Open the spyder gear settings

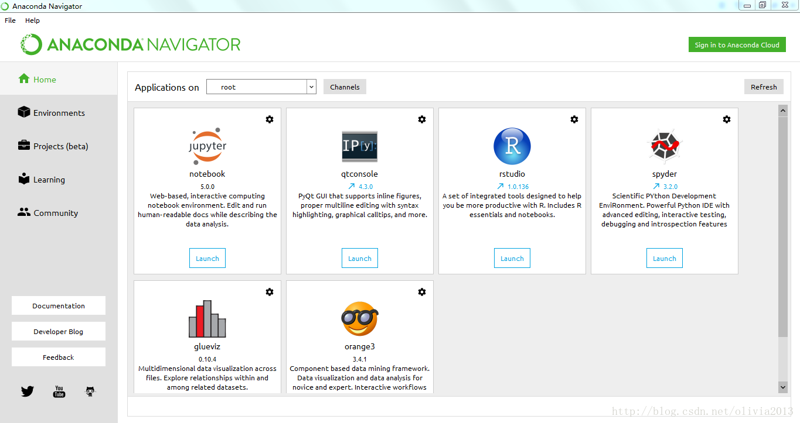[727, 119]
